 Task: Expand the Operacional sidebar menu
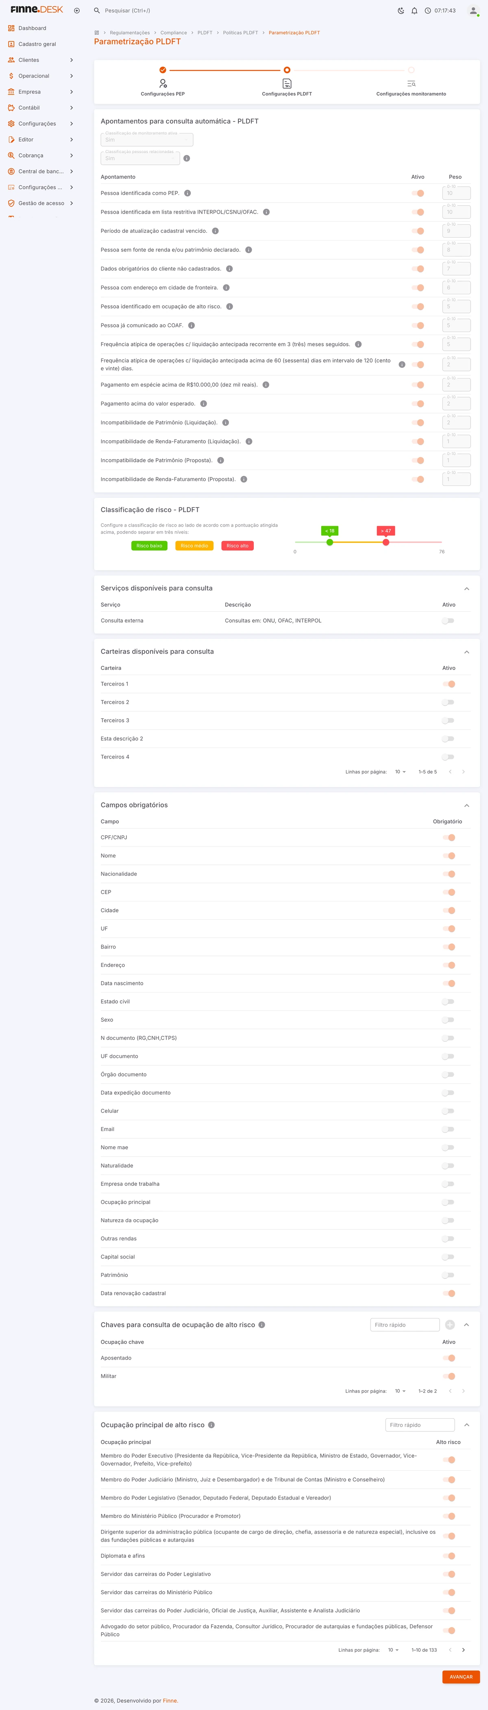[41, 76]
